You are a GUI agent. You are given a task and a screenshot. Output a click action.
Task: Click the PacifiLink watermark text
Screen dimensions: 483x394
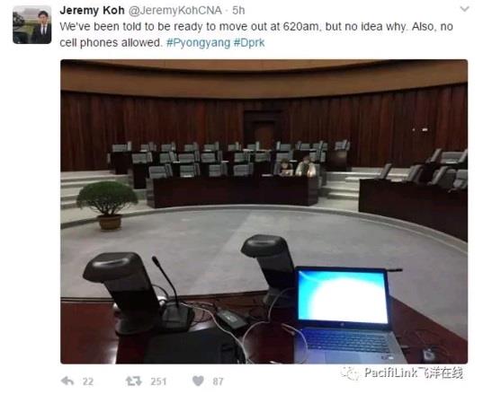pyautogui.click(x=414, y=372)
